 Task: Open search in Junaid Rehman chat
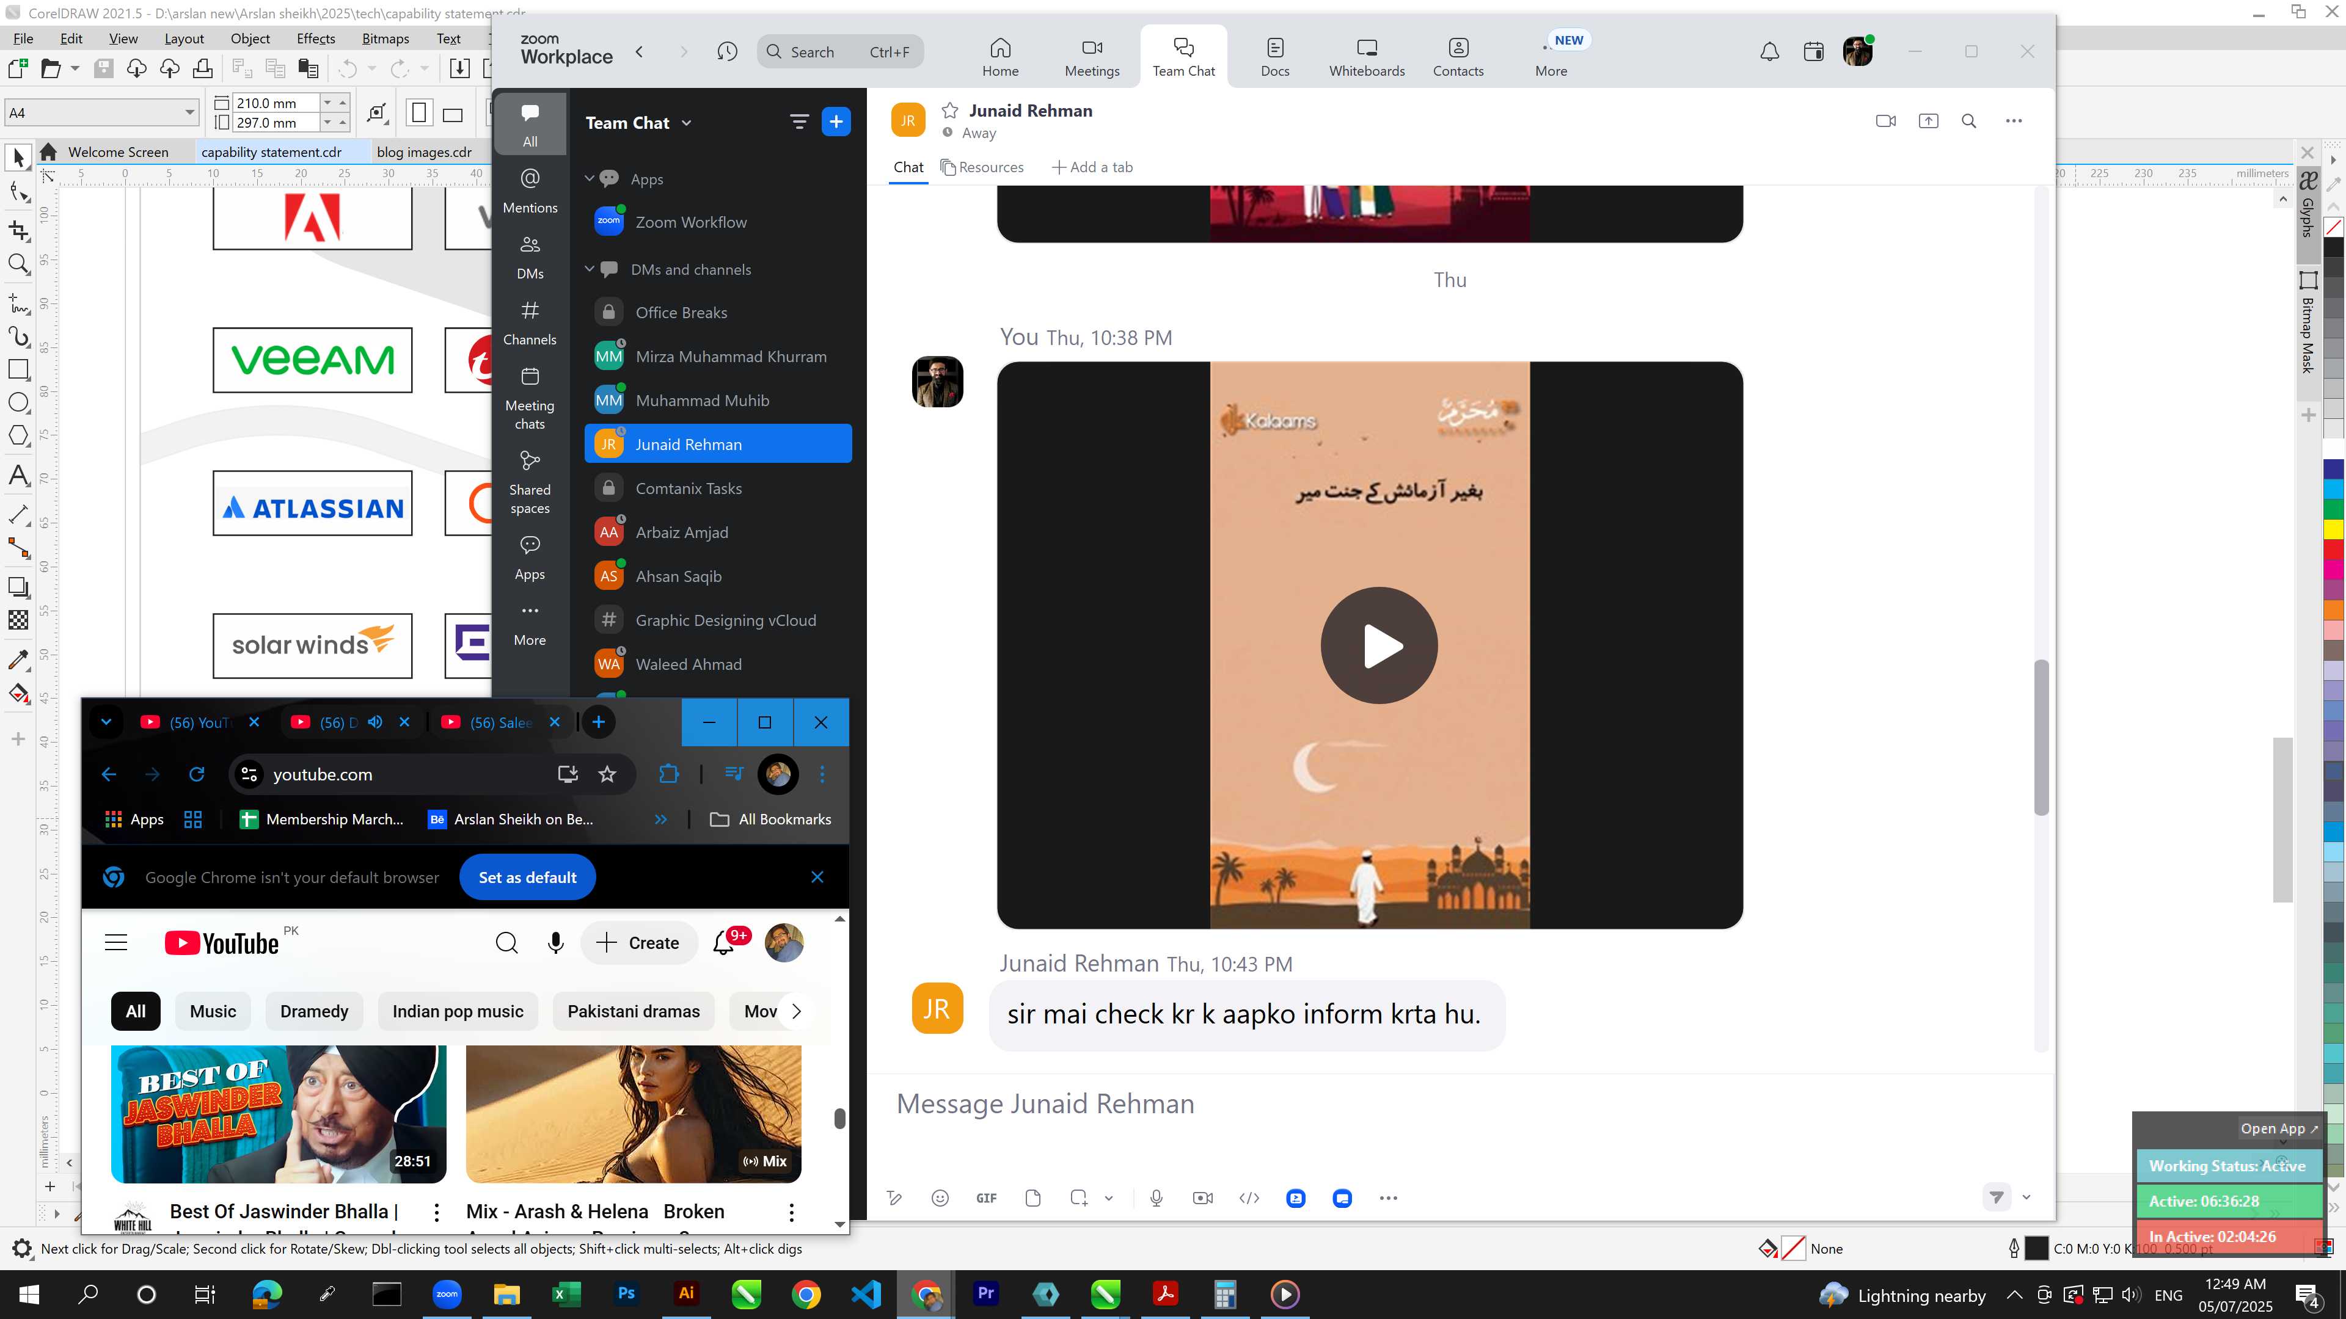[1969, 121]
